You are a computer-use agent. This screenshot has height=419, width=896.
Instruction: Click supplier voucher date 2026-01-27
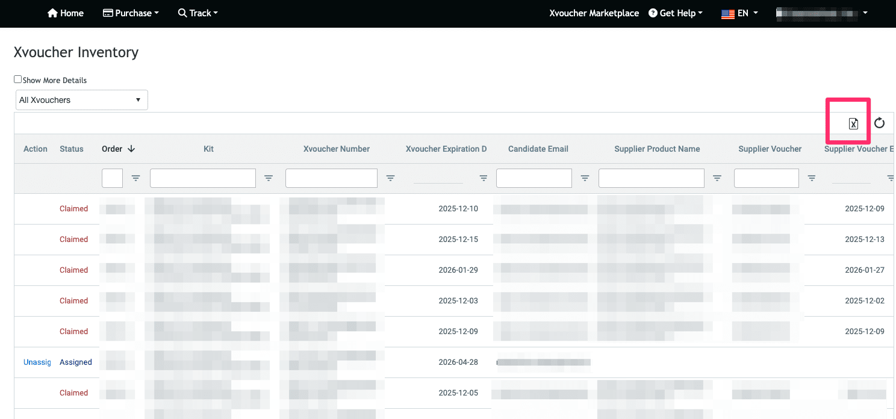point(865,270)
